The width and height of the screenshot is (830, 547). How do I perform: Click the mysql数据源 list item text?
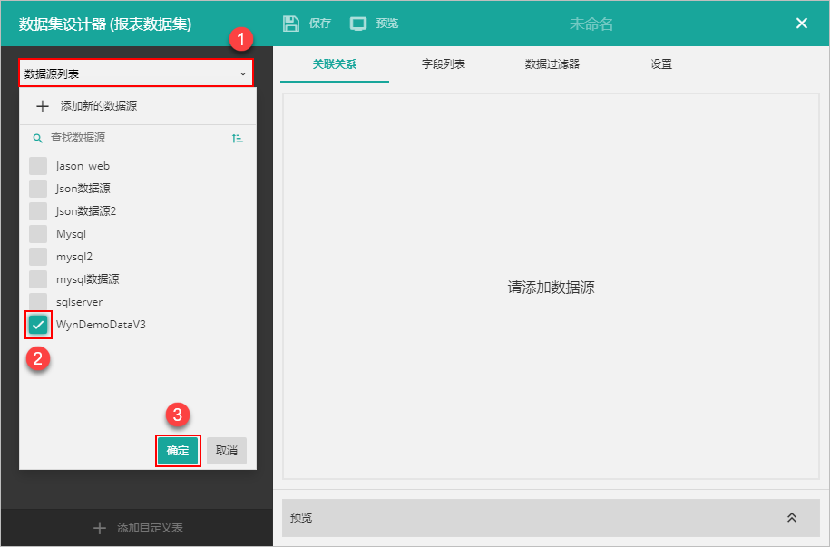(x=87, y=279)
